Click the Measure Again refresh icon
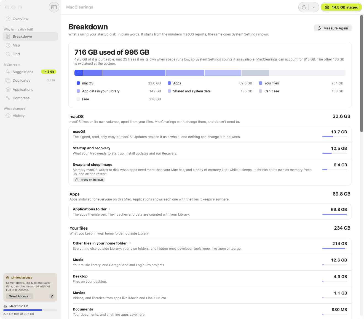364x319 pixels. (319, 28)
